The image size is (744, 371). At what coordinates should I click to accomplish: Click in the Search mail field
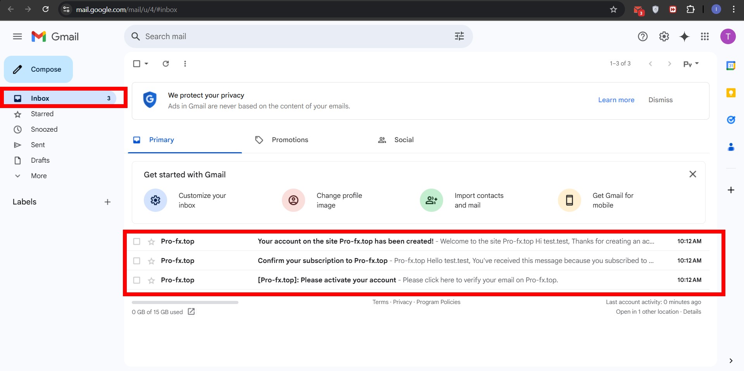point(299,36)
